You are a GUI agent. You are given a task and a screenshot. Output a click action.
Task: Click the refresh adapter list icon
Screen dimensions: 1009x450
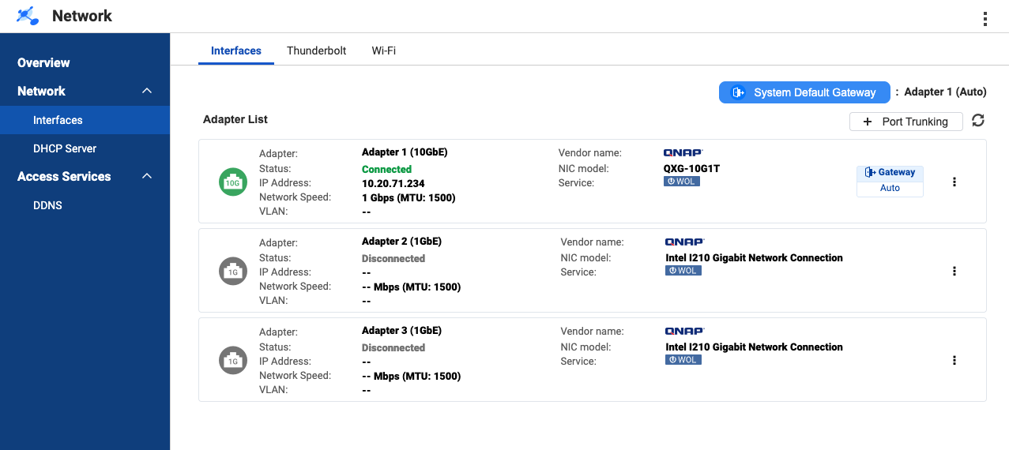coord(978,120)
